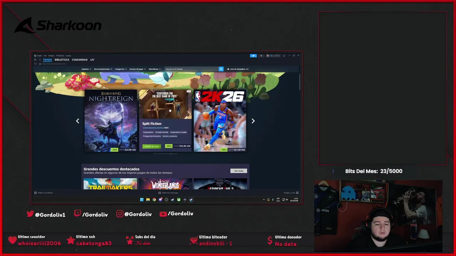Focus the 'Buscar en la tienda' field

click(x=192, y=69)
